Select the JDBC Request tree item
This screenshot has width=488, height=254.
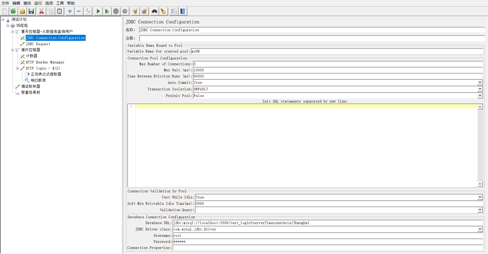[38, 44]
